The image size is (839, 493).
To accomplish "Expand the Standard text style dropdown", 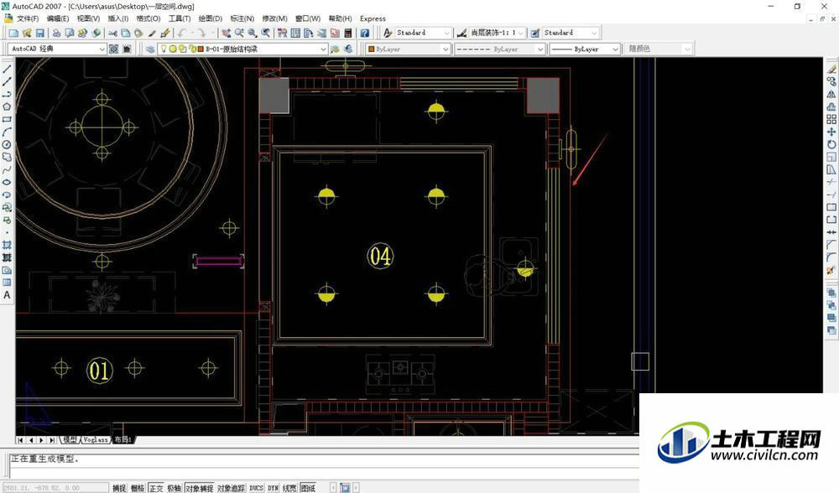I will tap(447, 34).
